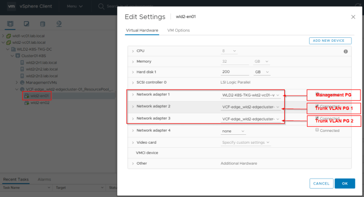The image size is (364, 197).
Task: Click the WLD2-K8S-TKG-DC datacenter icon
Action: tap(13, 49)
